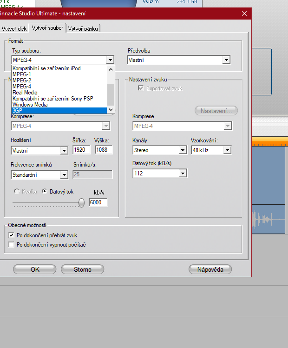Toggle Po dokončení přehrát zvuk checkbox

12,235
